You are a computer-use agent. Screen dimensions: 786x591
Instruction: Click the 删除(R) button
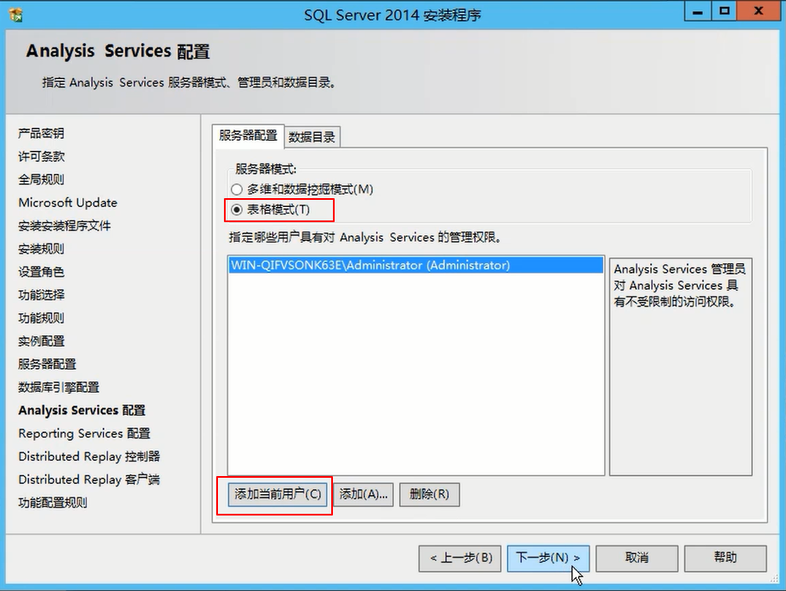click(x=429, y=494)
